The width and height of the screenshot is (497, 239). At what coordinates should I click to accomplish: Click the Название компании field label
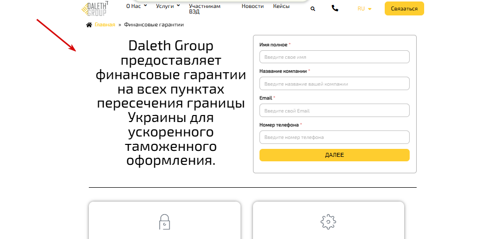pyautogui.click(x=283, y=71)
